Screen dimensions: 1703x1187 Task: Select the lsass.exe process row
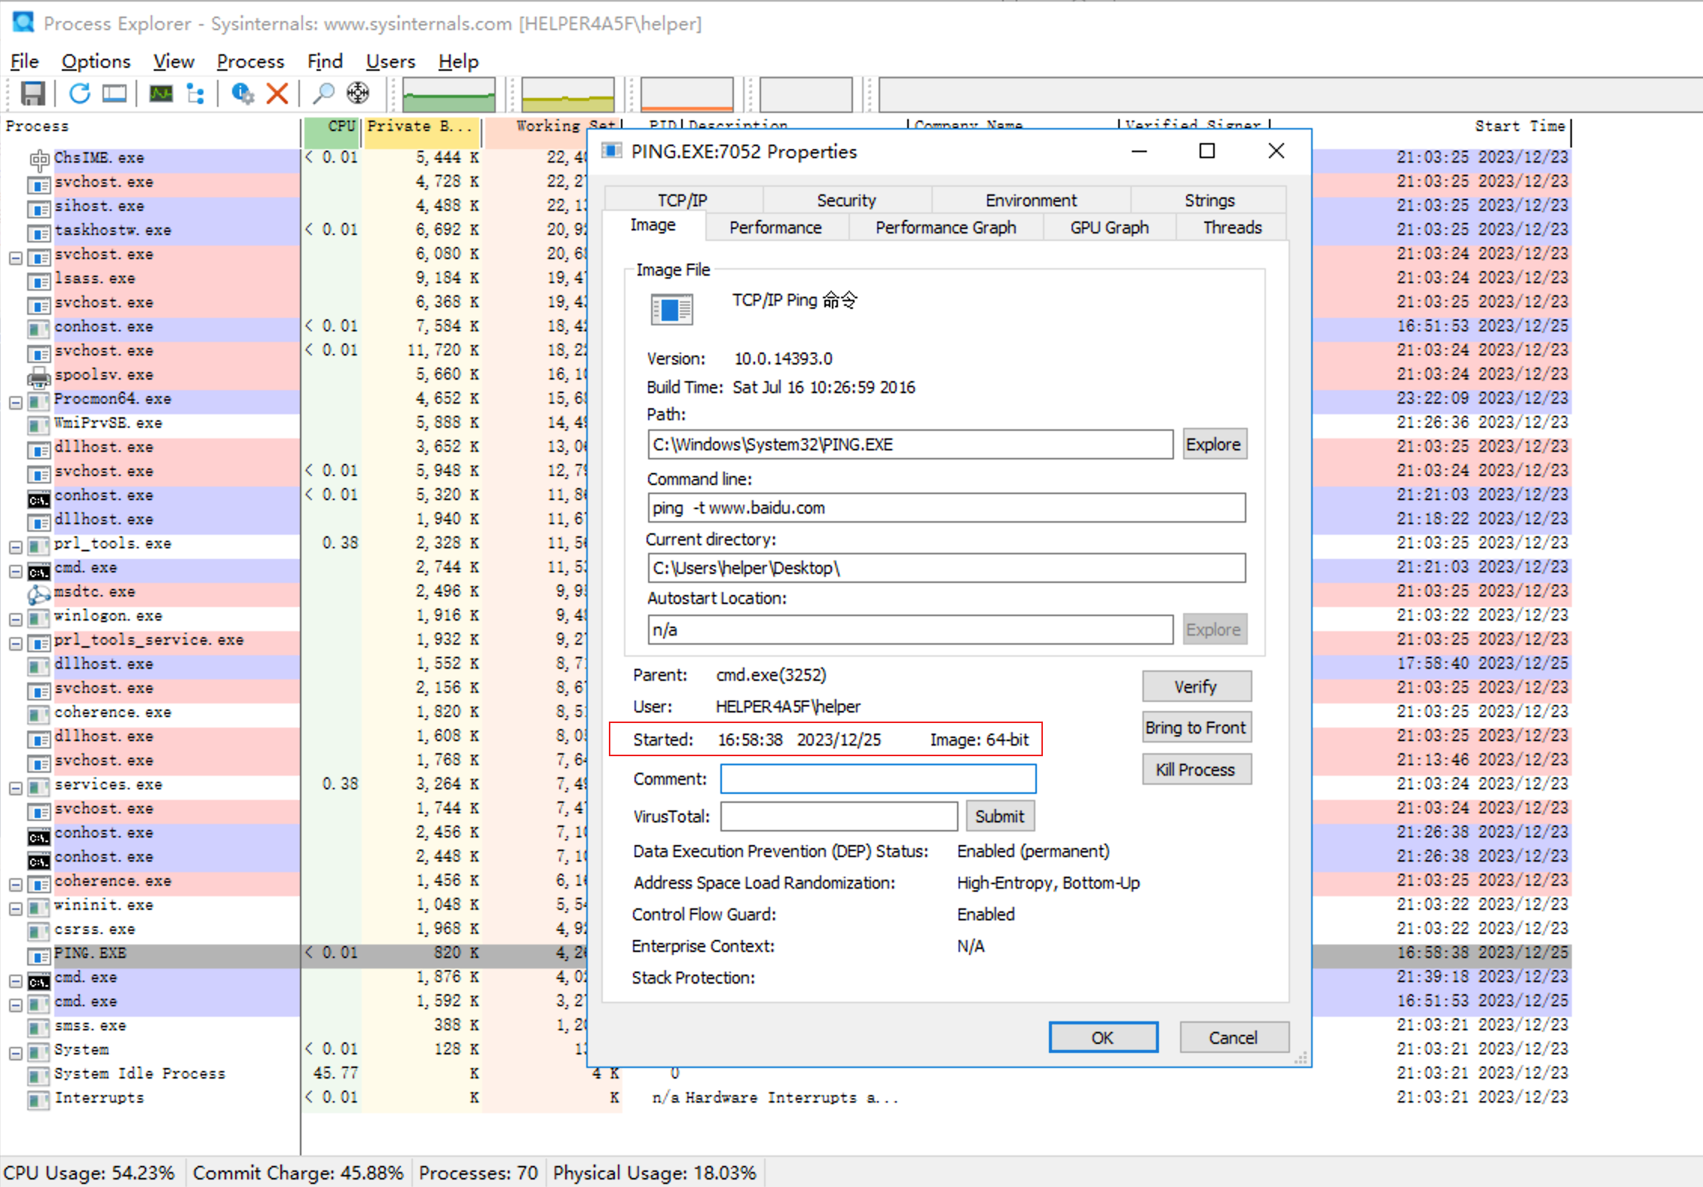tap(95, 278)
